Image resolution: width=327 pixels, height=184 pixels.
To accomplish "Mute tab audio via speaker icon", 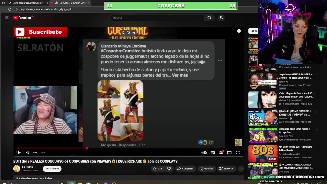I will coord(56,3).
